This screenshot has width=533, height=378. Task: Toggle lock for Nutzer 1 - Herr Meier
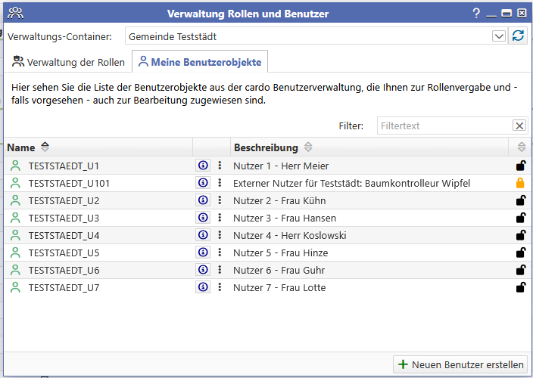point(519,166)
